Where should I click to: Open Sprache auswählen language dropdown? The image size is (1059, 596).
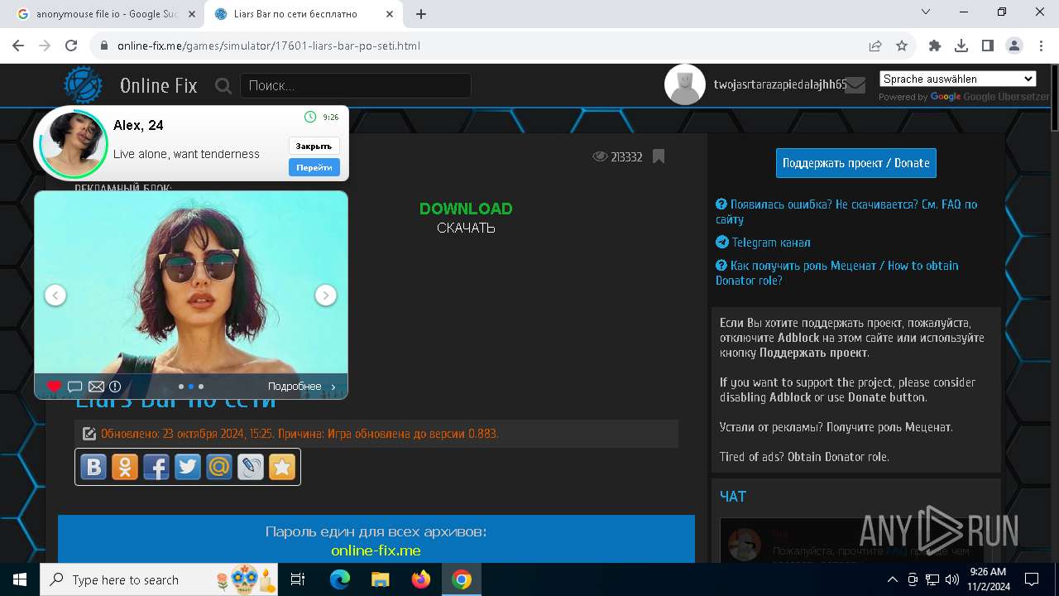tap(958, 79)
